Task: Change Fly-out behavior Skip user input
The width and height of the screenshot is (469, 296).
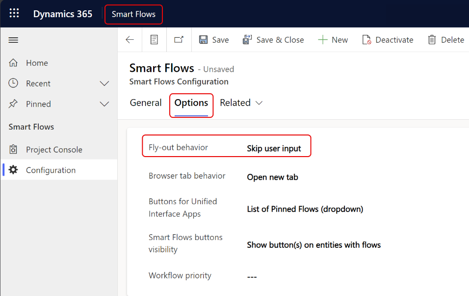Action: [274, 148]
